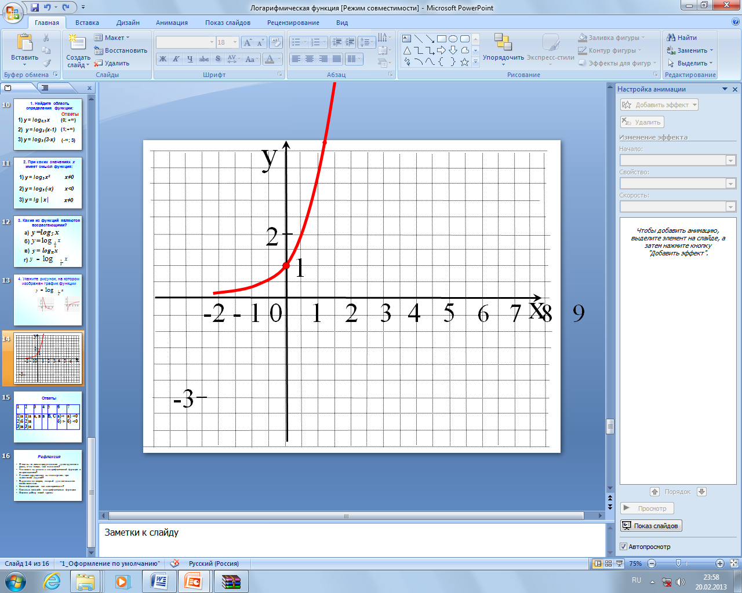Open WinRAR from the taskbar

(231, 581)
